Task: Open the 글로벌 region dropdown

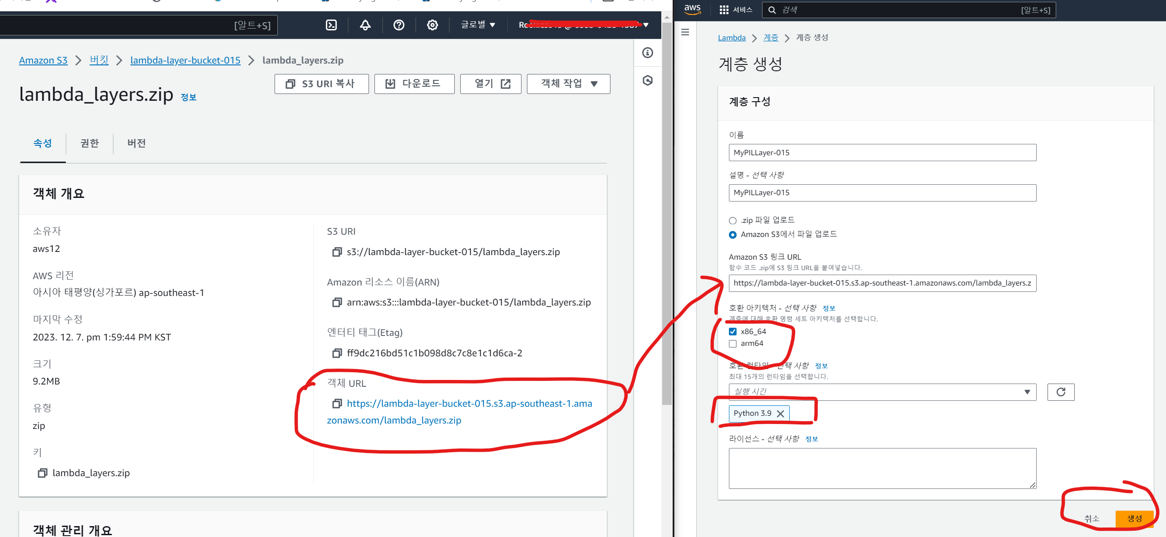Action: coord(478,25)
